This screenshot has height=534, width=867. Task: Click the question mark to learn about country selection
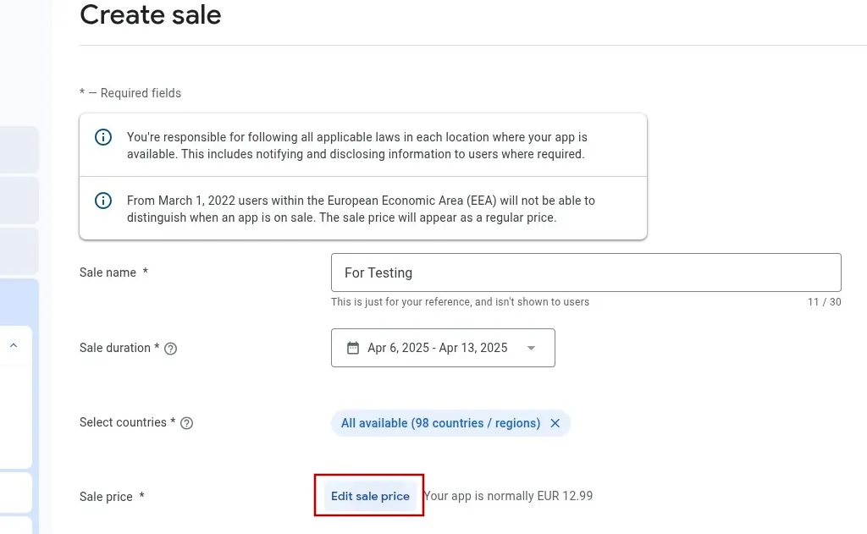[x=186, y=422]
